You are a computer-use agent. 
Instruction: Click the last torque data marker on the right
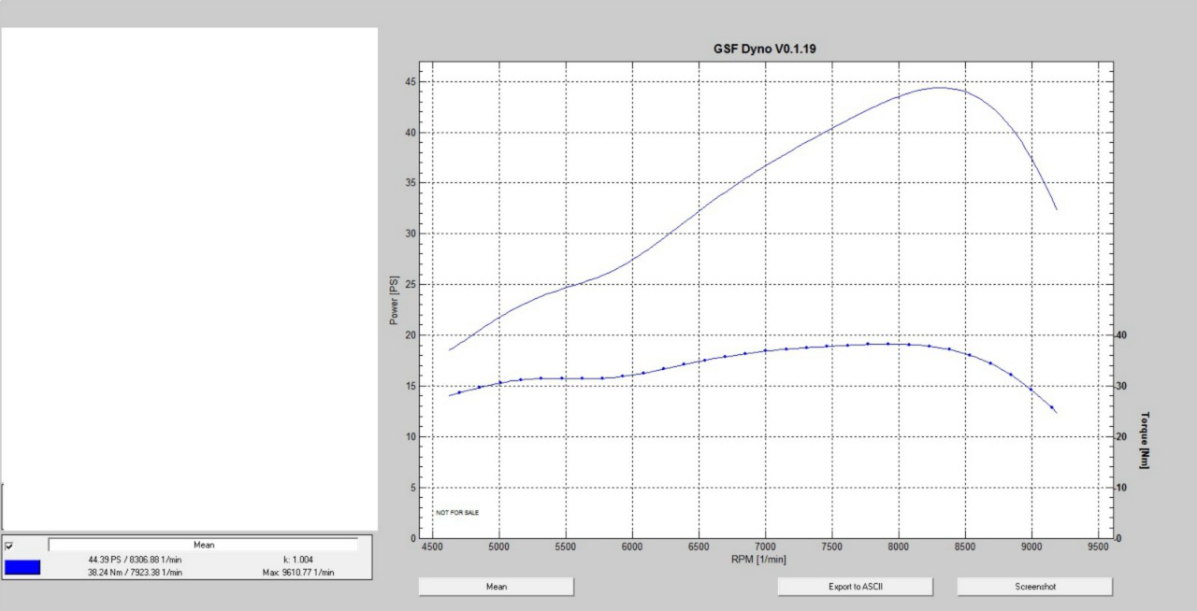[1052, 408]
